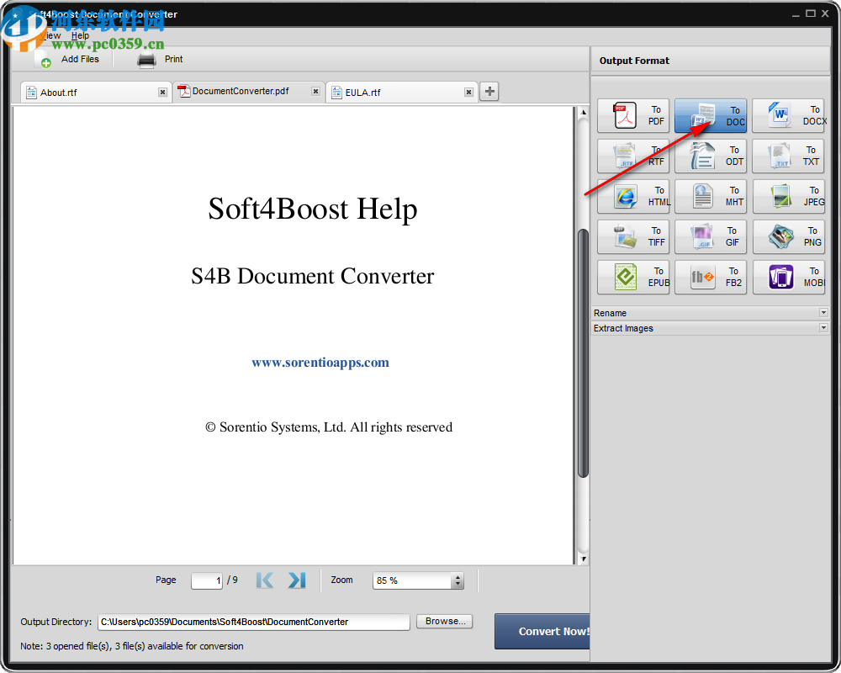Screen dimensions: 841x673
Task: Browse for an output directory
Action: click(444, 621)
